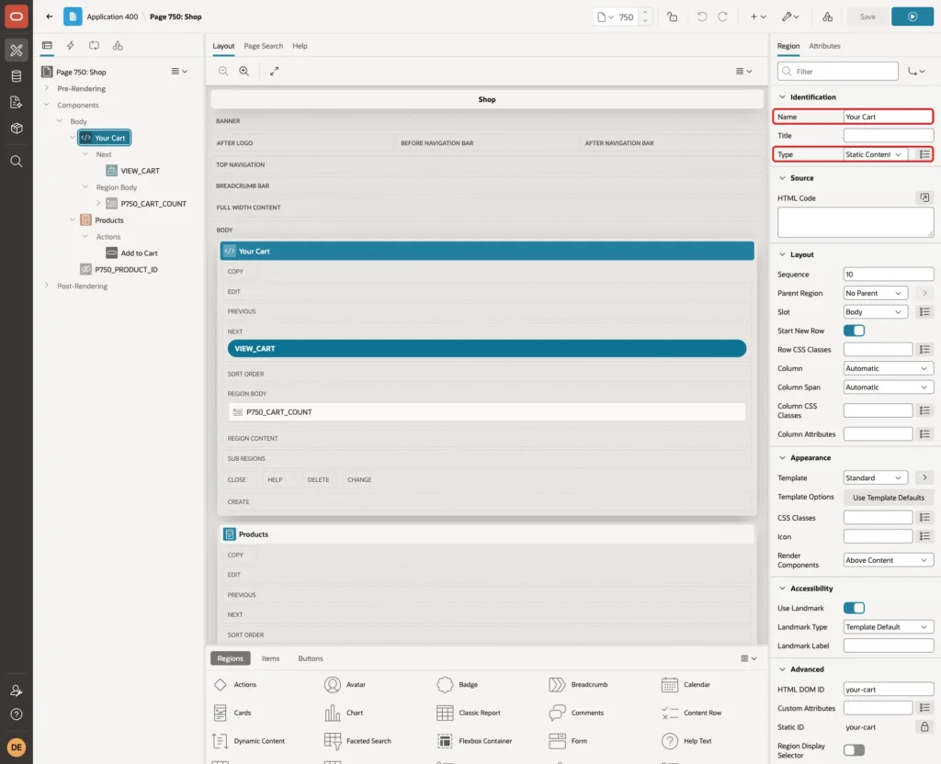Open the Administration user icon in sidebar

pos(17,691)
